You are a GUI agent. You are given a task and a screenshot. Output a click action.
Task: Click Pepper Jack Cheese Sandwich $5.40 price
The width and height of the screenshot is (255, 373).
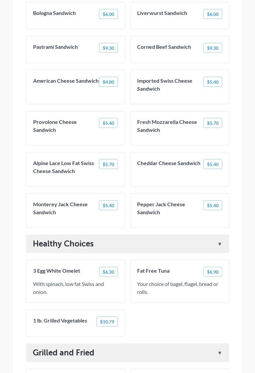pyautogui.click(x=213, y=205)
